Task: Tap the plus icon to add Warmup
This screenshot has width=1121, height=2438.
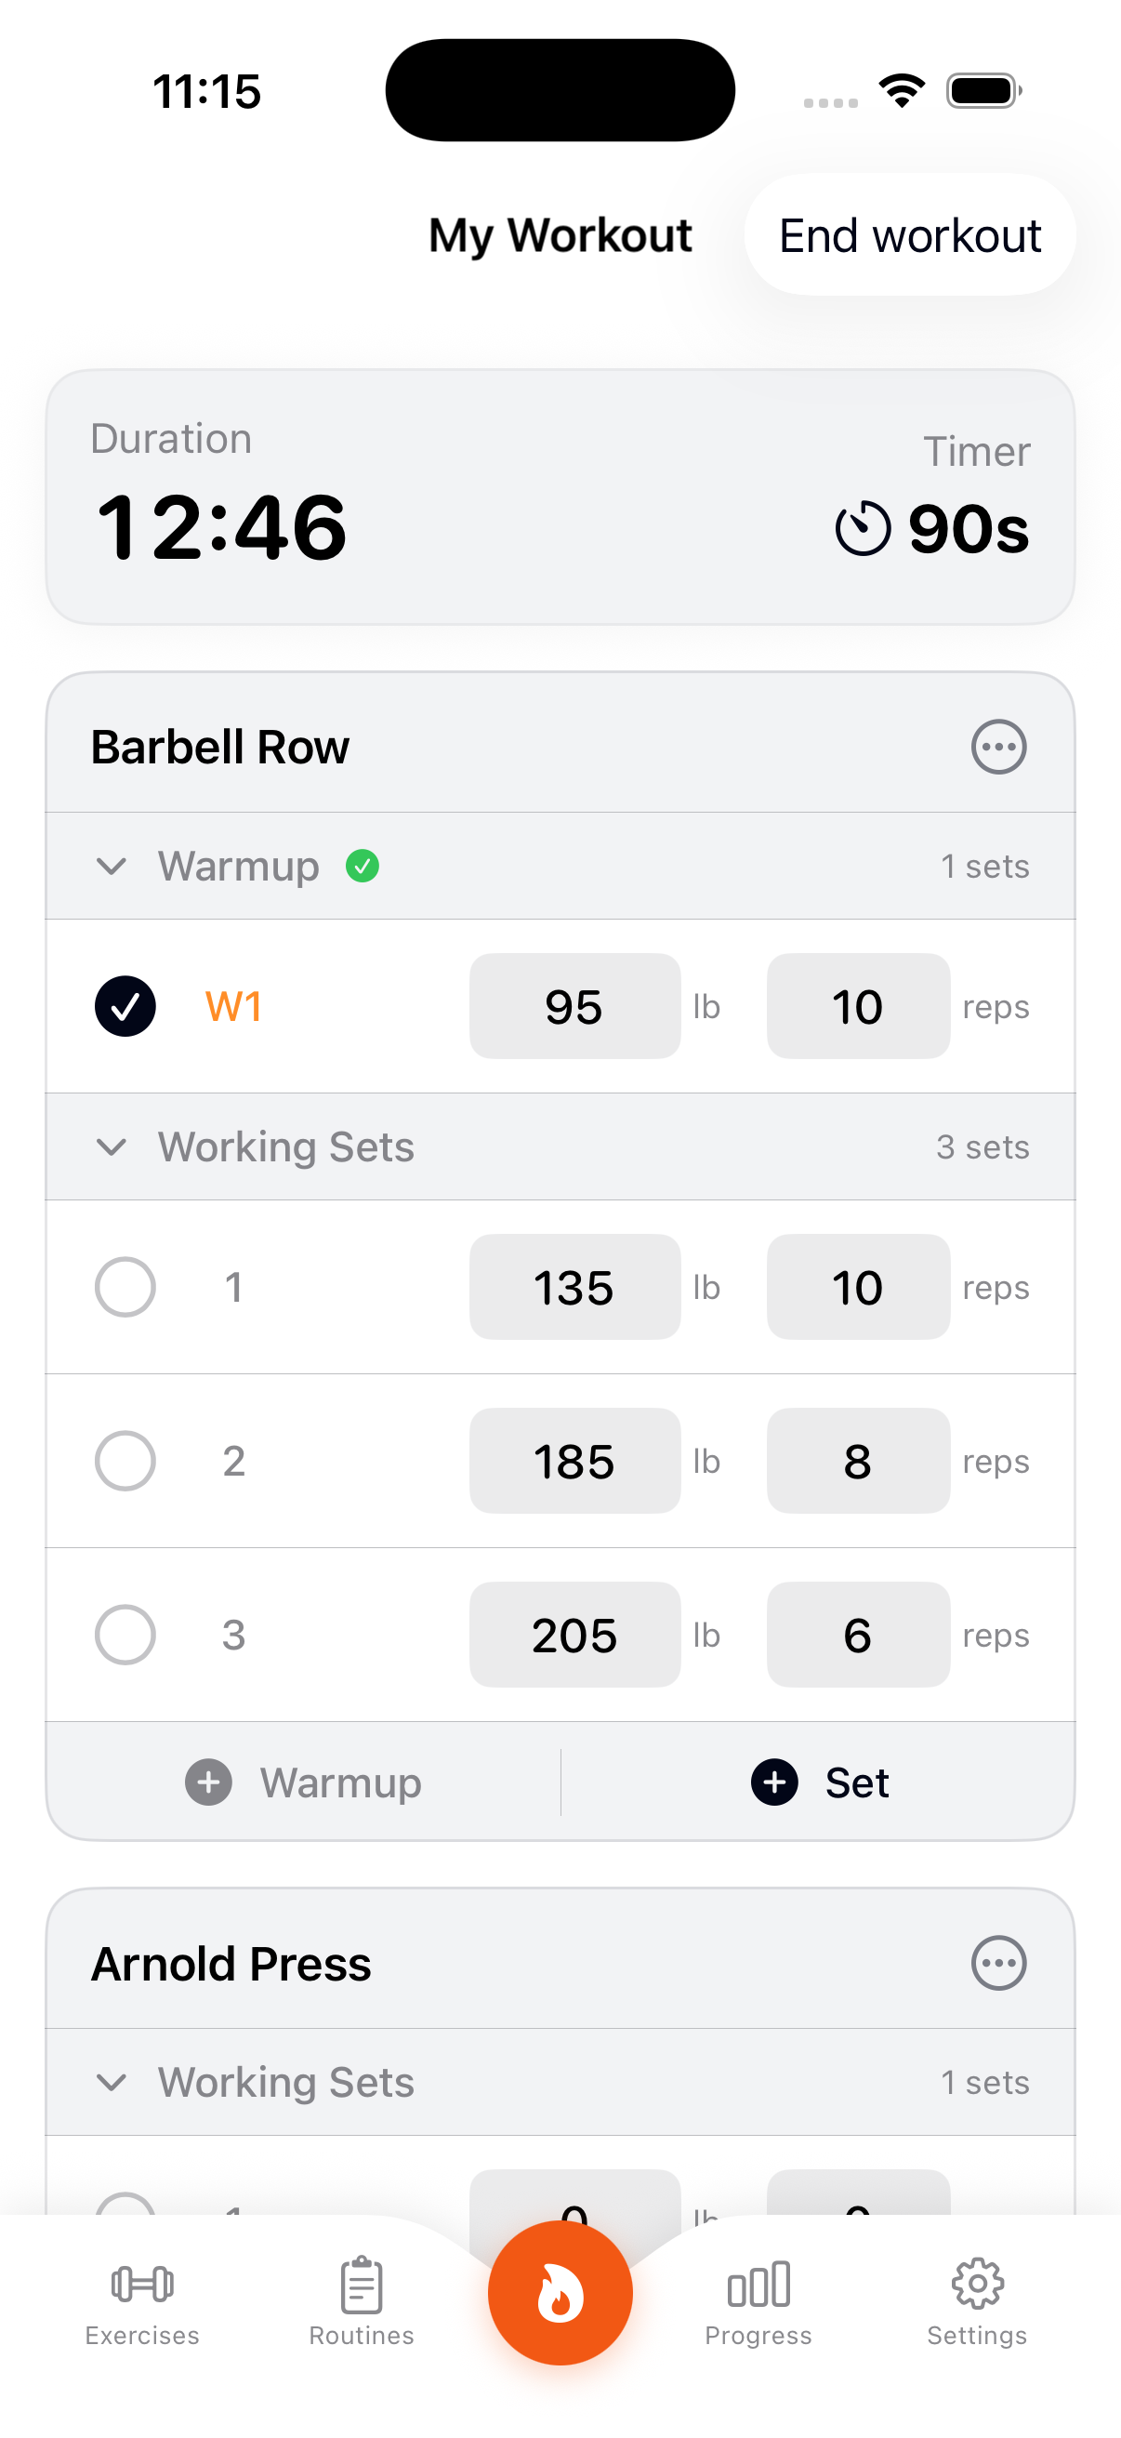Action: pyautogui.click(x=208, y=1782)
